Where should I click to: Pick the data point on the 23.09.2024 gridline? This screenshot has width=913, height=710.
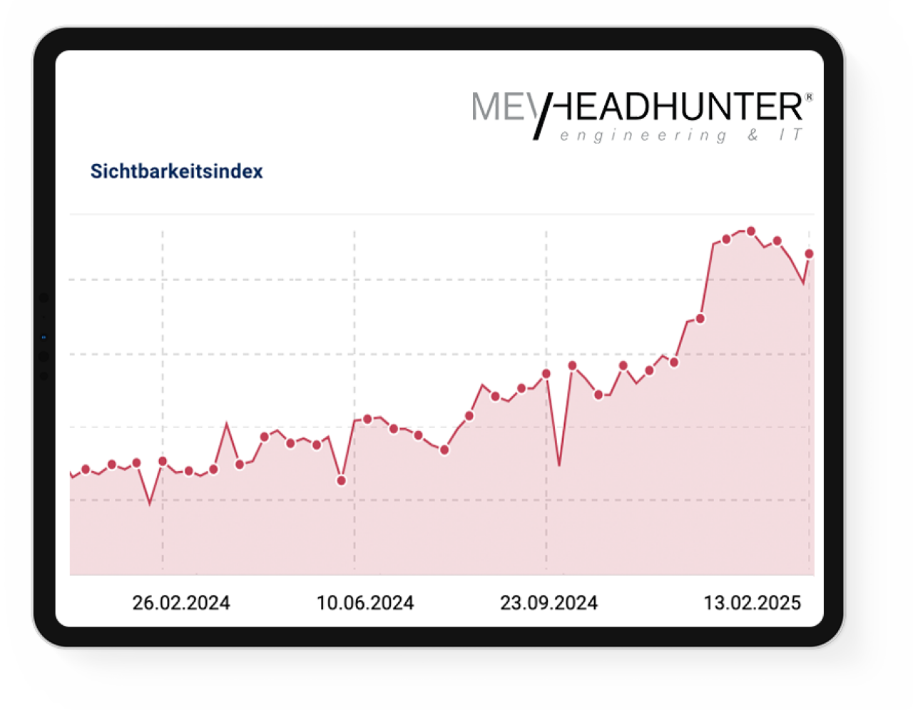[546, 373]
